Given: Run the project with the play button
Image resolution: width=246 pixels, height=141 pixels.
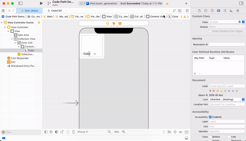Looking at the screenshot, I should tap(41, 3).
